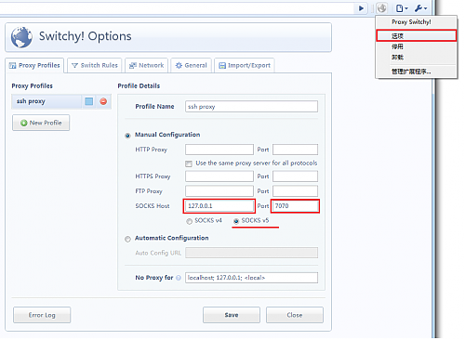
Task: Open the page menu icon in browser toolbar
Action: [402, 8]
